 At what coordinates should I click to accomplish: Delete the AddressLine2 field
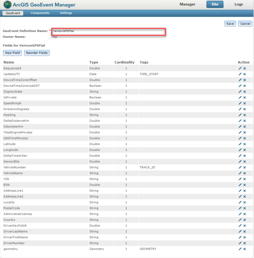coord(245,196)
